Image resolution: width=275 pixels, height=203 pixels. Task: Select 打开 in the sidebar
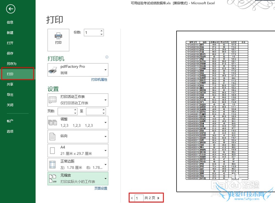tap(10, 43)
